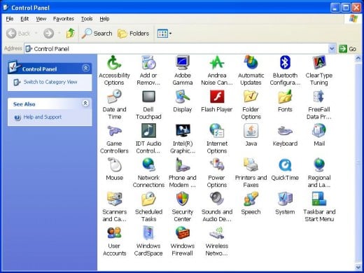Click Switch to Category View link
Image resolution: width=364 pixels, height=273 pixels.
(50, 82)
